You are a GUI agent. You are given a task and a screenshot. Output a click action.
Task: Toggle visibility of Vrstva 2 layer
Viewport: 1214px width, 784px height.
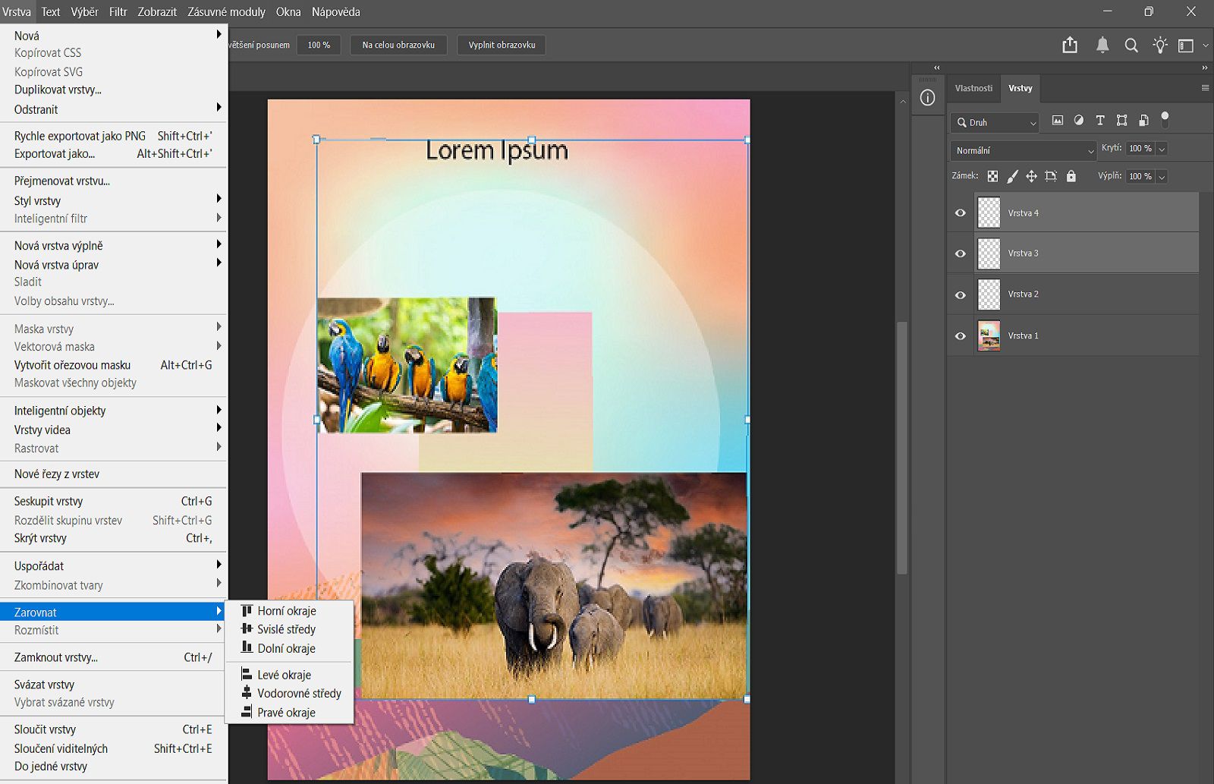pyautogui.click(x=961, y=294)
